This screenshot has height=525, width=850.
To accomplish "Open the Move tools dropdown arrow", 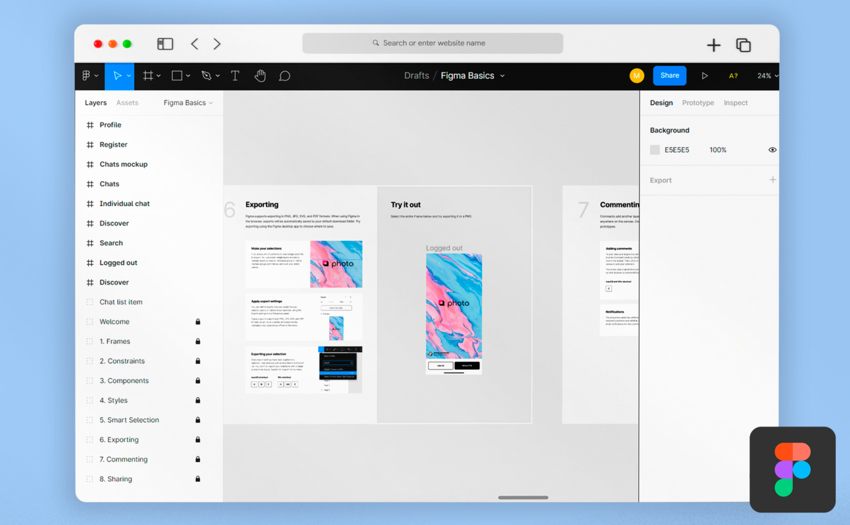I will click(x=129, y=76).
